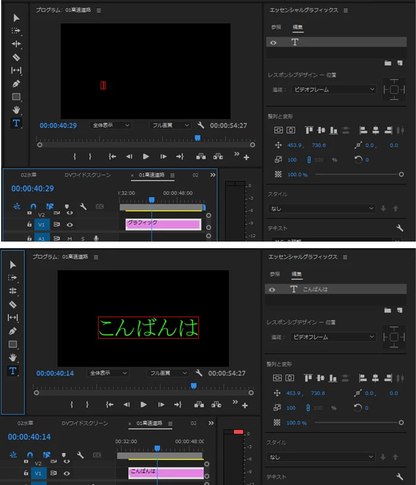Click Program monitor playhead marker in upper screenshot

click(198, 138)
